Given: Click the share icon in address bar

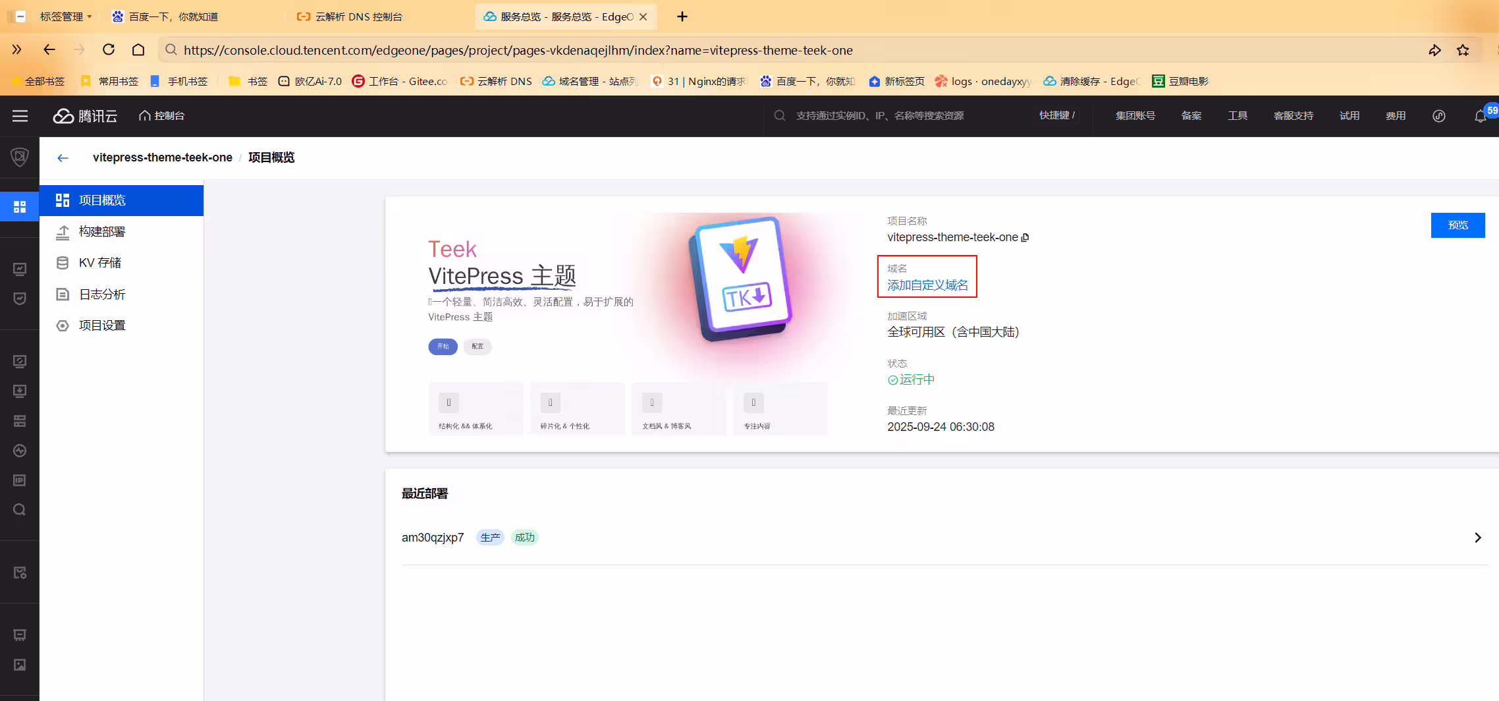Looking at the screenshot, I should pyautogui.click(x=1434, y=50).
